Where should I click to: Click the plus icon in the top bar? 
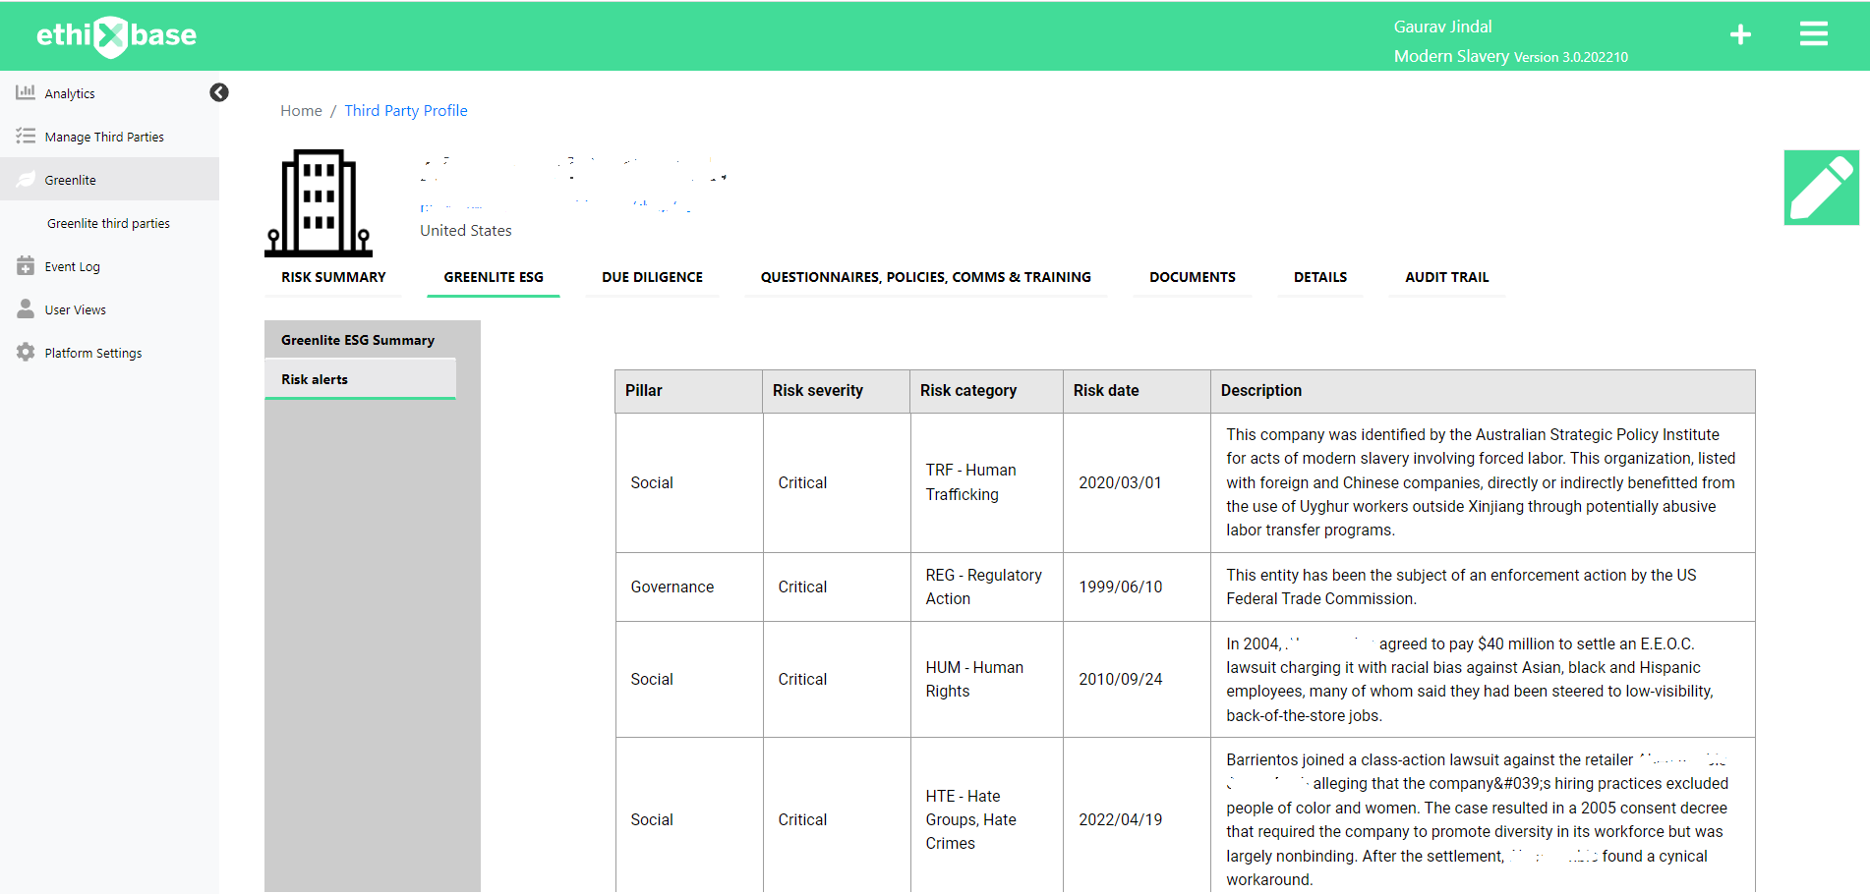pyautogui.click(x=1740, y=34)
